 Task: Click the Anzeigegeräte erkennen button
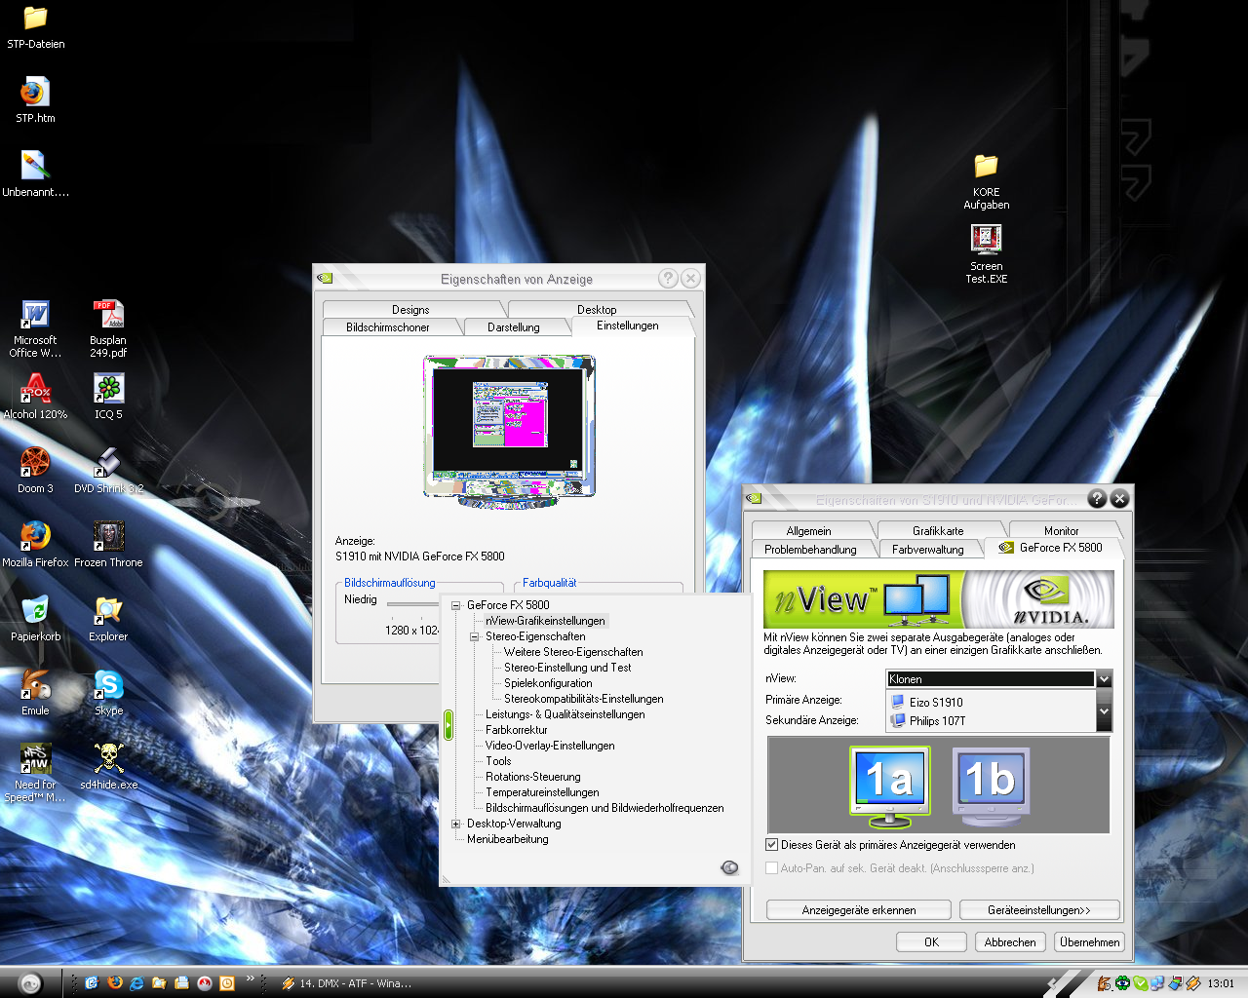pyautogui.click(x=858, y=910)
